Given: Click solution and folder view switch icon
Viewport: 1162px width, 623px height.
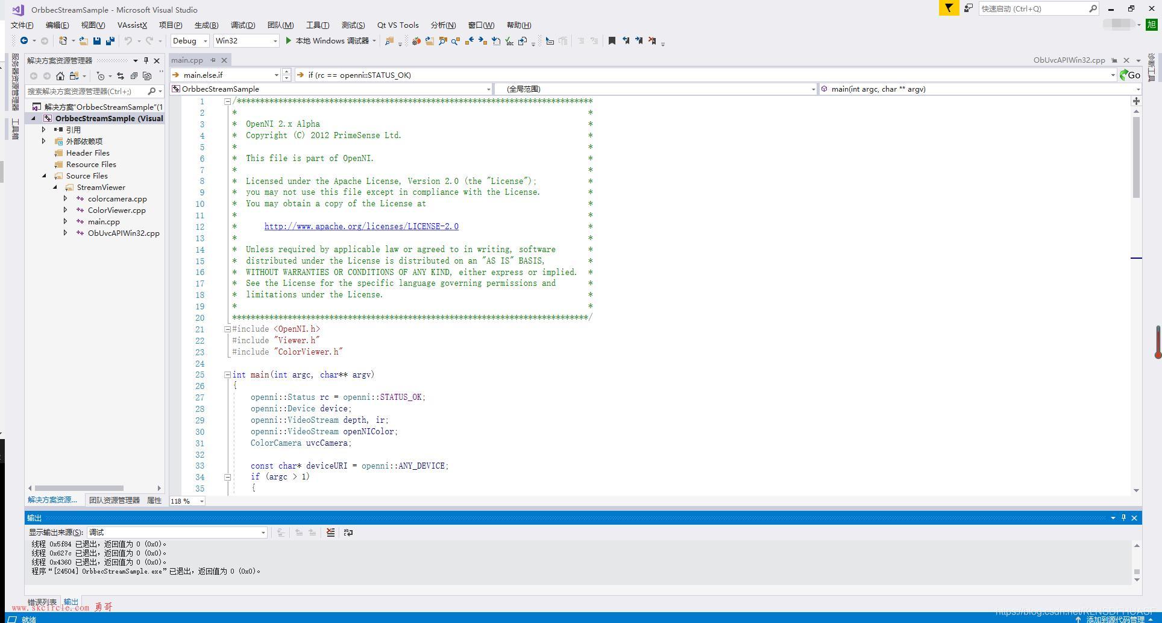Looking at the screenshot, I should (74, 76).
